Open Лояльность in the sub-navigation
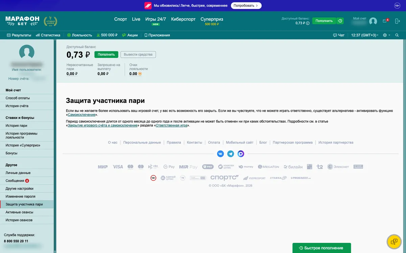Viewport: 406px width, 253px height. tap(80, 35)
